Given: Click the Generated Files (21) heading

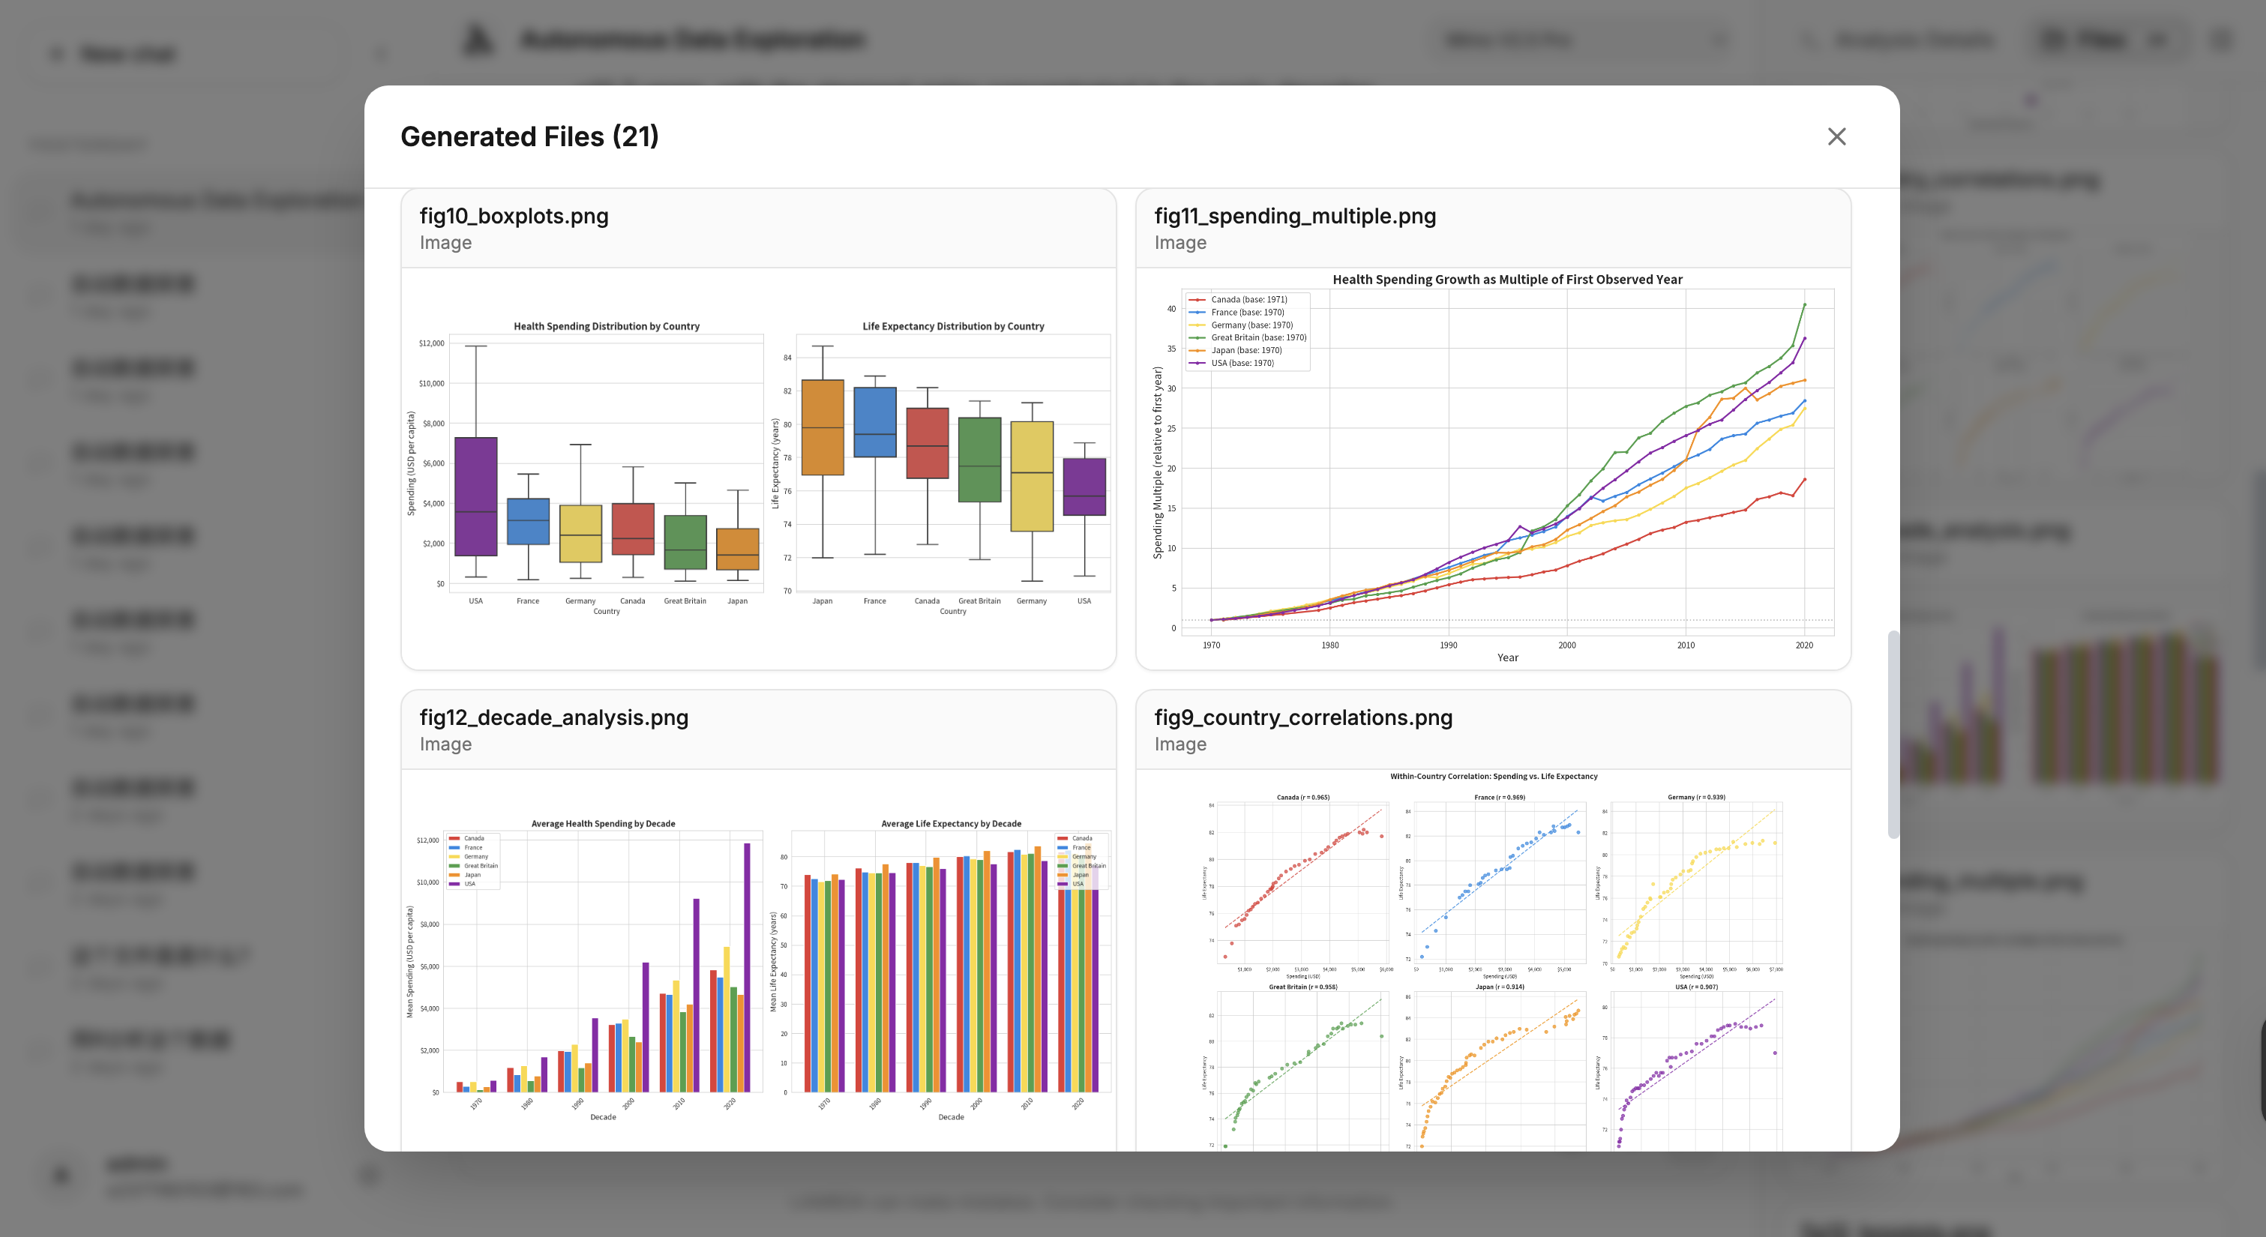Looking at the screenshot, I should (529, 136).
